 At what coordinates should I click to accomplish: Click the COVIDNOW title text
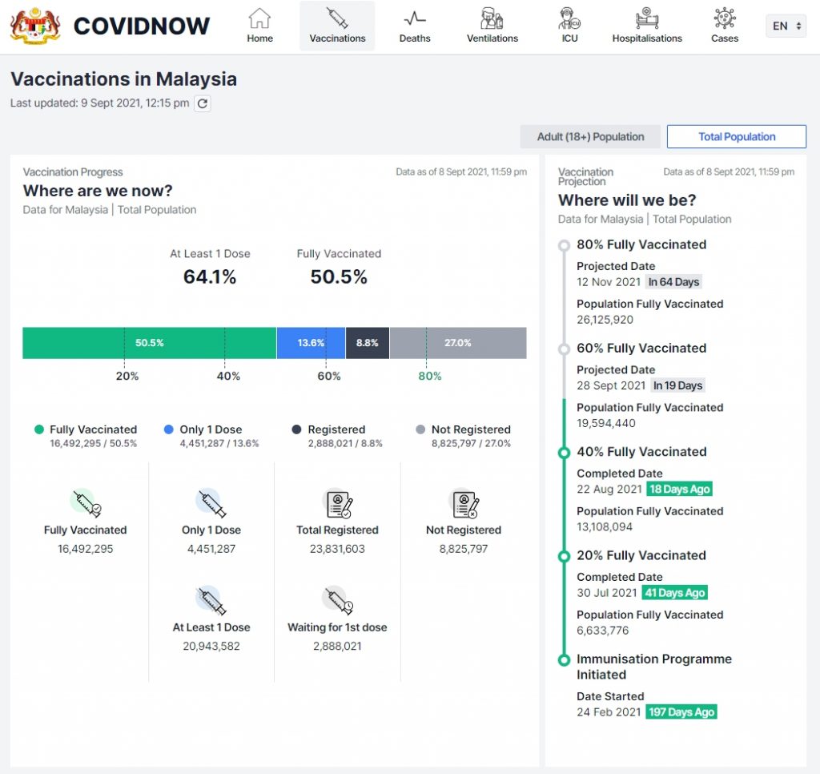pyautogui.click(x=142, y=26)
